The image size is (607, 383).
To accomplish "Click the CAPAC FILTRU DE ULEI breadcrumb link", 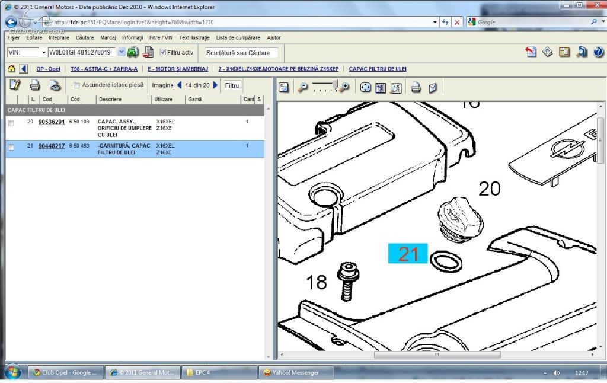I will click(x=378, y=69).
